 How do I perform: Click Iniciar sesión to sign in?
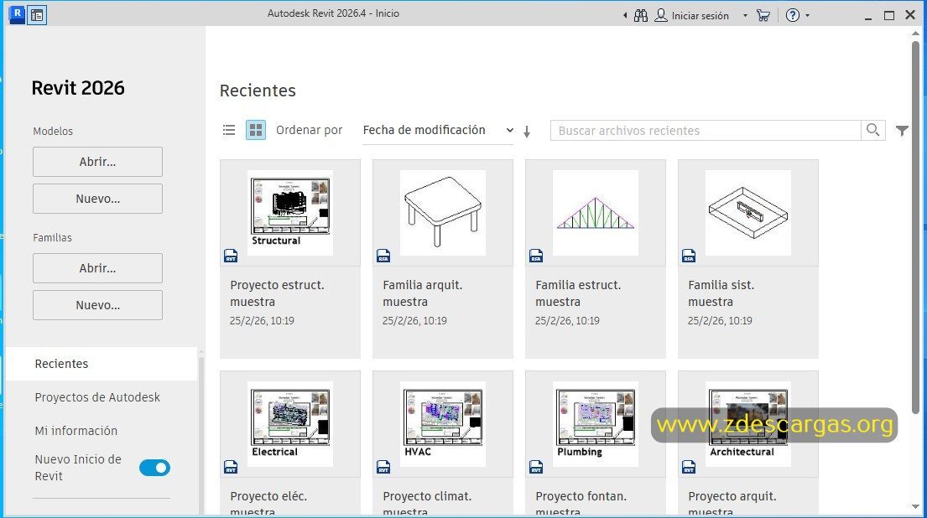pyautogui.click(x=700, y=16)
